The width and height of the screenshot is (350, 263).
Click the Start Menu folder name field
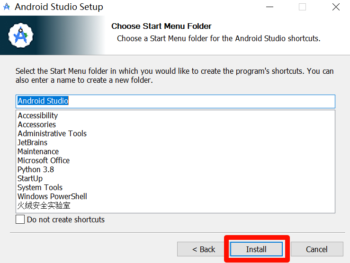[175, 101]
